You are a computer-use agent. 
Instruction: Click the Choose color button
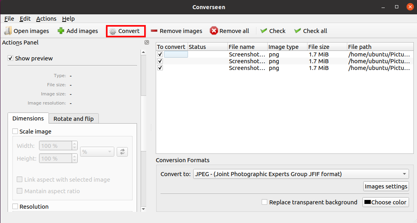(386, 202)
